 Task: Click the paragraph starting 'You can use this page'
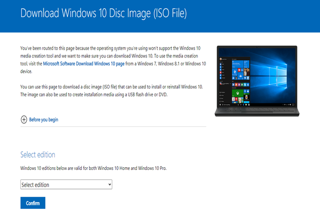(111, 91)
